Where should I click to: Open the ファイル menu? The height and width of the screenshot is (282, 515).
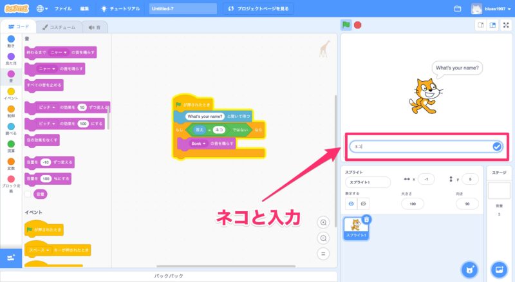click(x=63, y=9)
